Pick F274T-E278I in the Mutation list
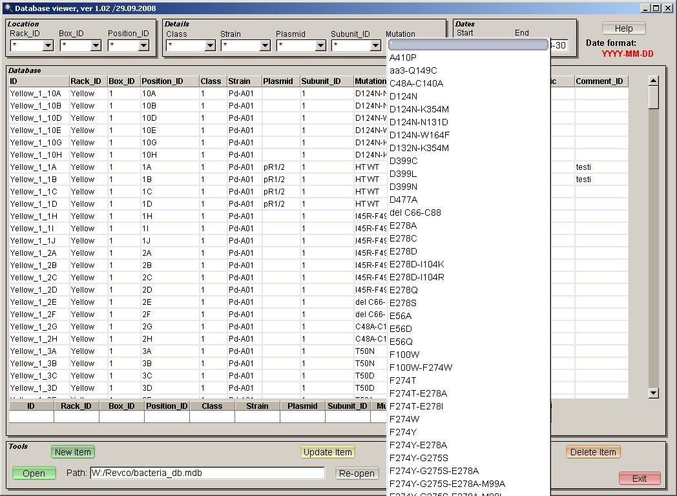Image resolution: width=677 pixels, height=496 pixels. point(468,406)
